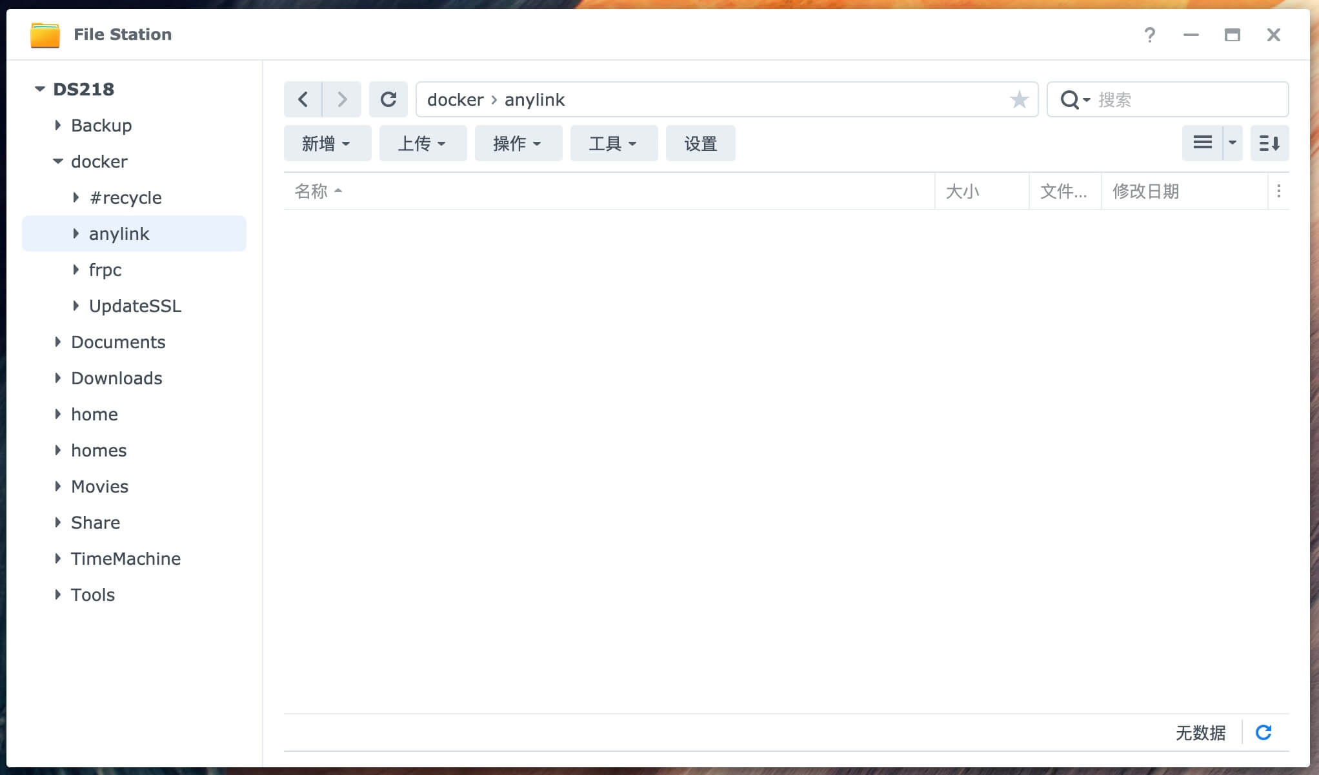Open the 工具 menu
The width and height of the screenshot is (1319, 775).
(x=613, y=143)
